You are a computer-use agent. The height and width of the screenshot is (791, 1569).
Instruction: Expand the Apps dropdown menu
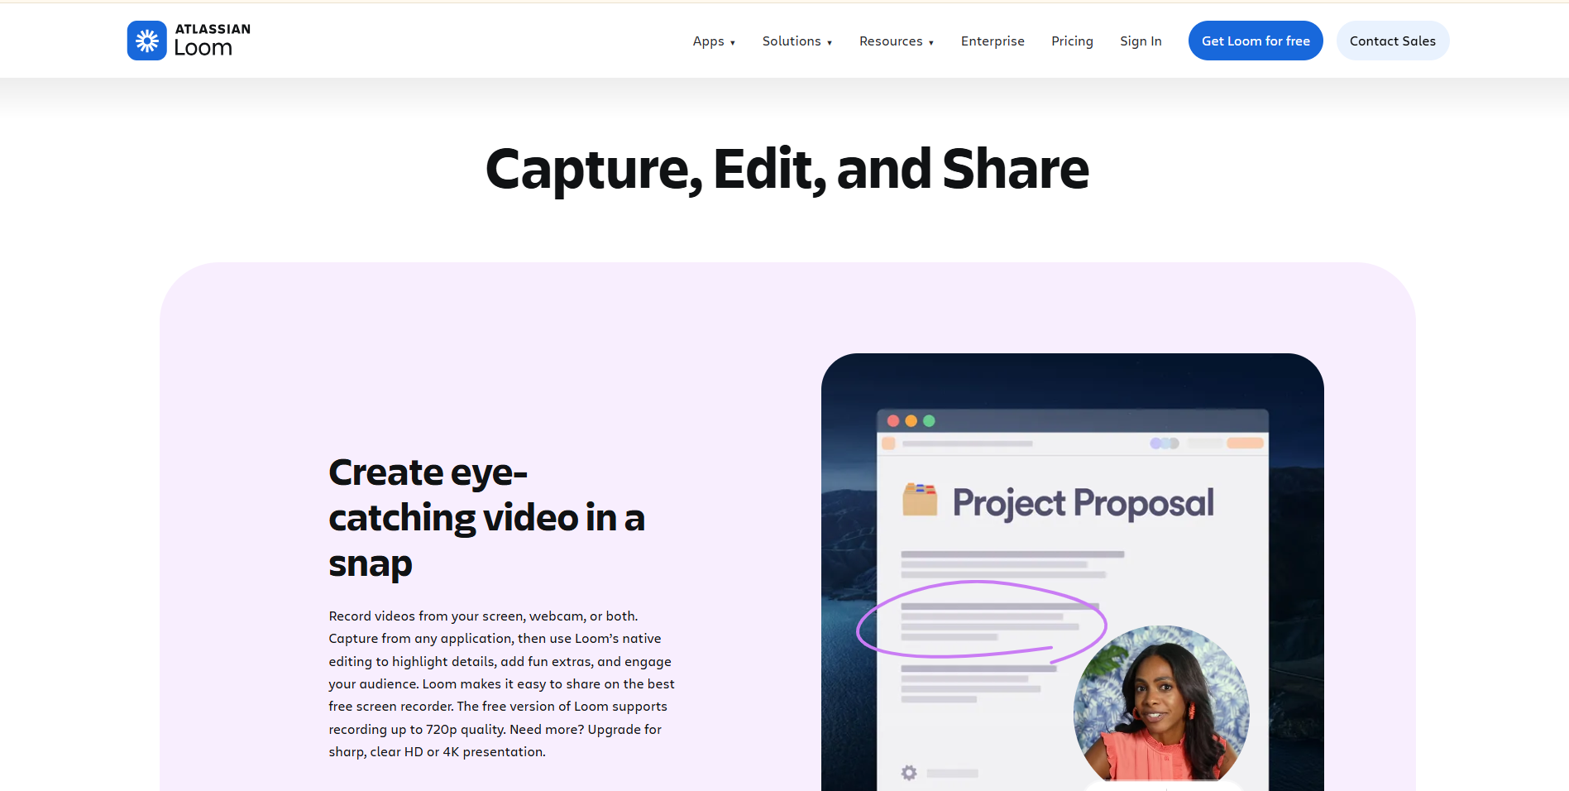(714, 41)
